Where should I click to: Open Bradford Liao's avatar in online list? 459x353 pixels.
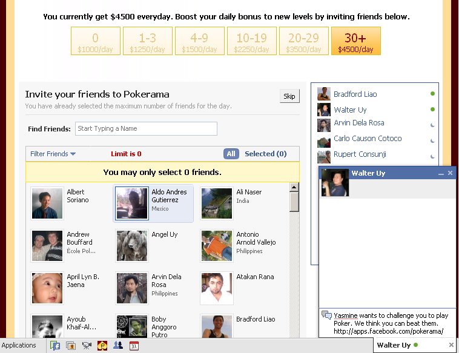(x=324, y=94)
